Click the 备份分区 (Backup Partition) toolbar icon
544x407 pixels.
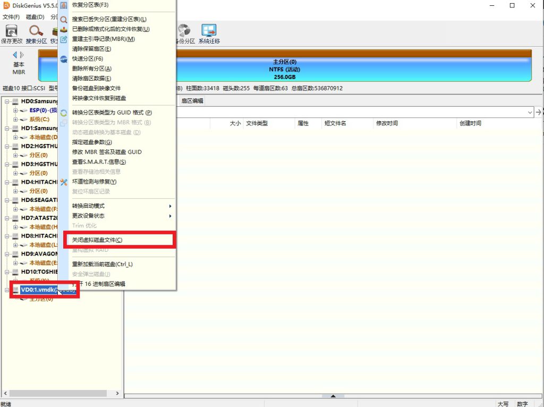tap(184, 32)
